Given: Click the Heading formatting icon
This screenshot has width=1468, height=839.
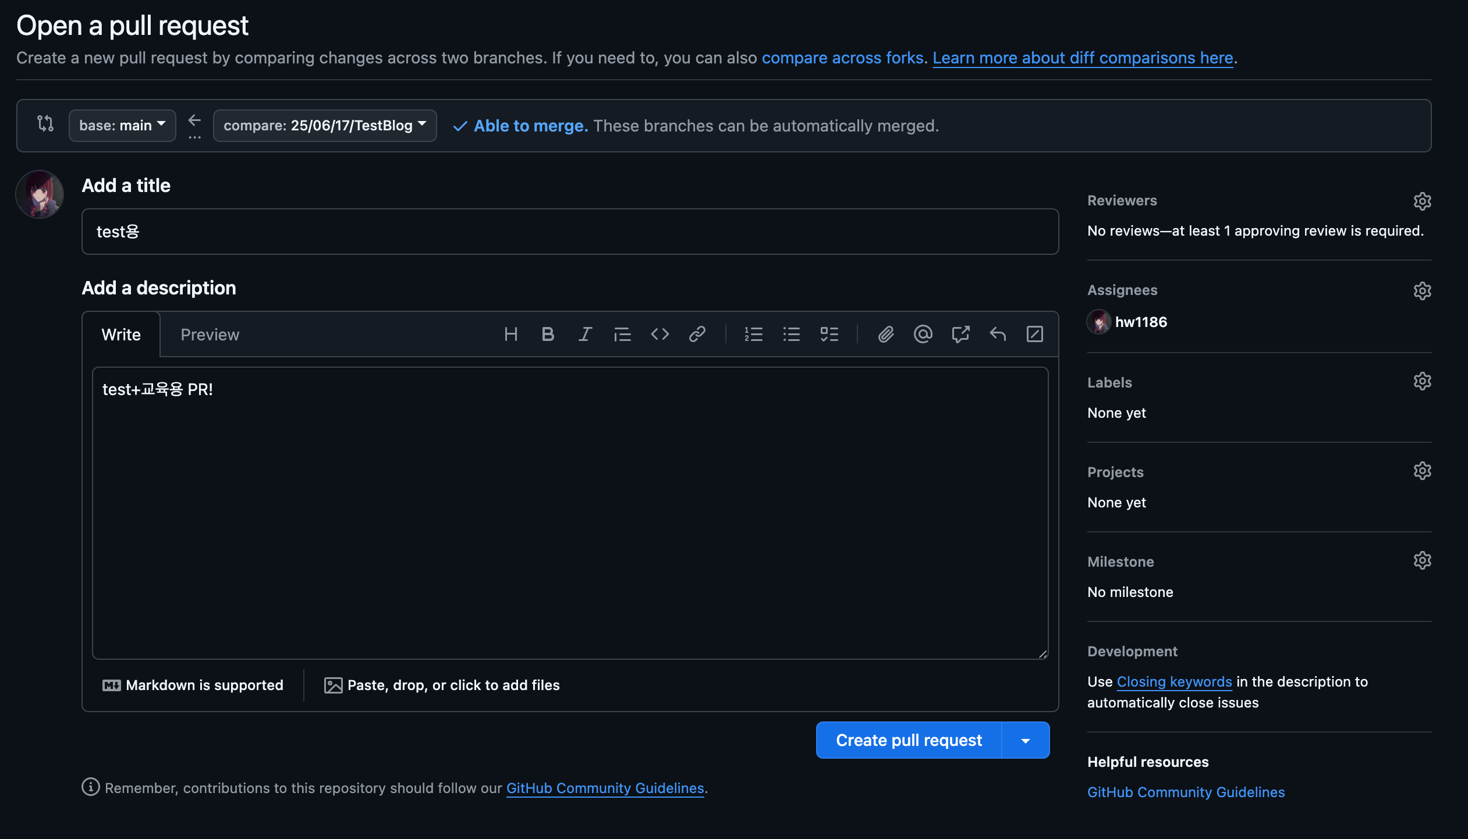Looking at the screenshot, I should (510, 334).
